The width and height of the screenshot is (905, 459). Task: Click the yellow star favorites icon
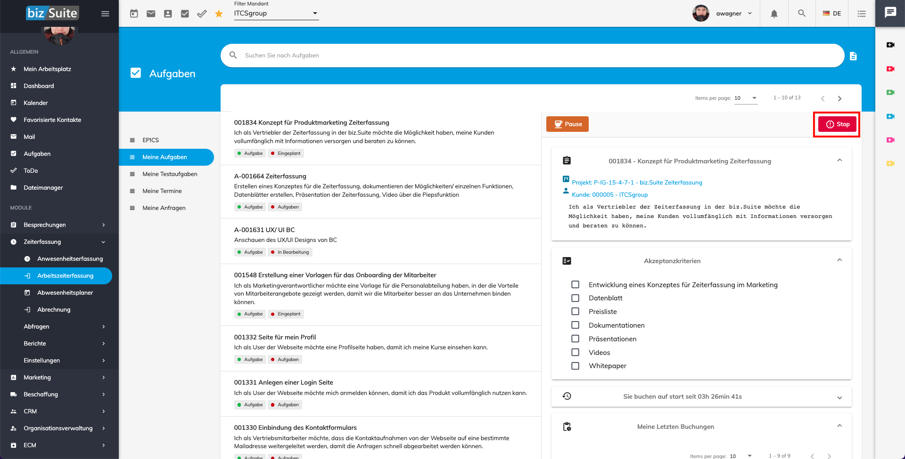[x=219, y=14]
